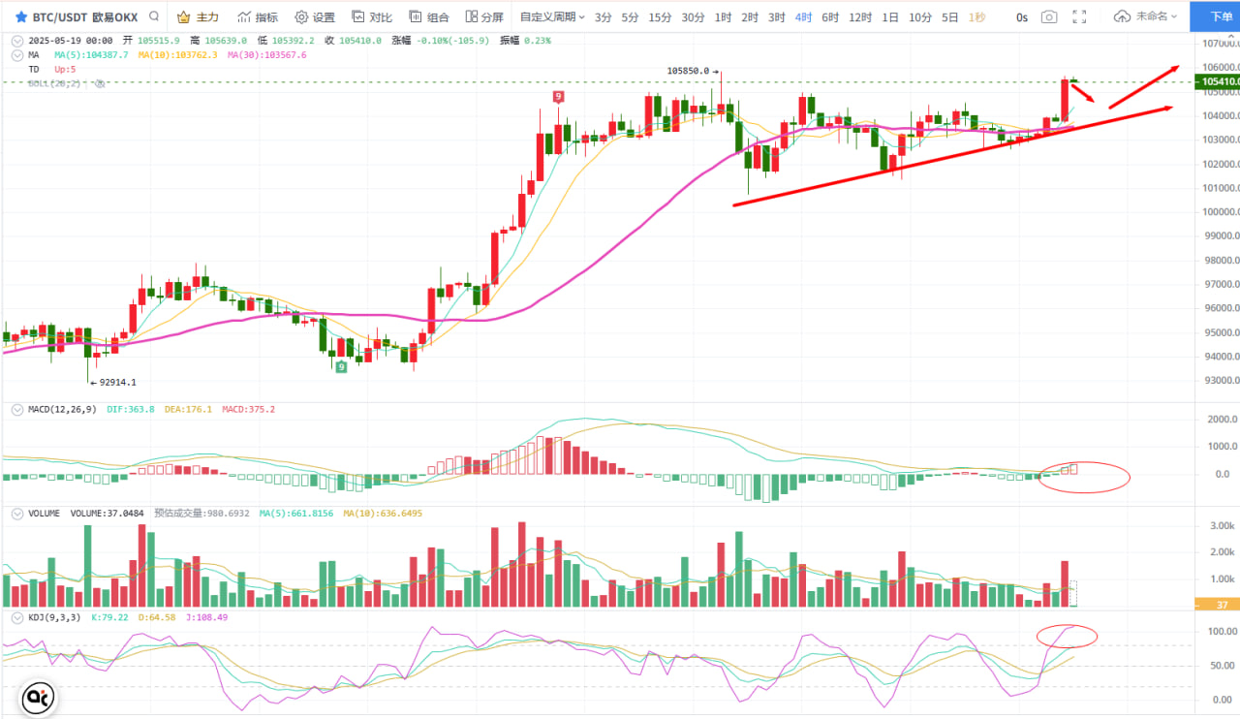Collapse the MACD indicator panel
This screenshot has height=719, width=1240.
18,410
